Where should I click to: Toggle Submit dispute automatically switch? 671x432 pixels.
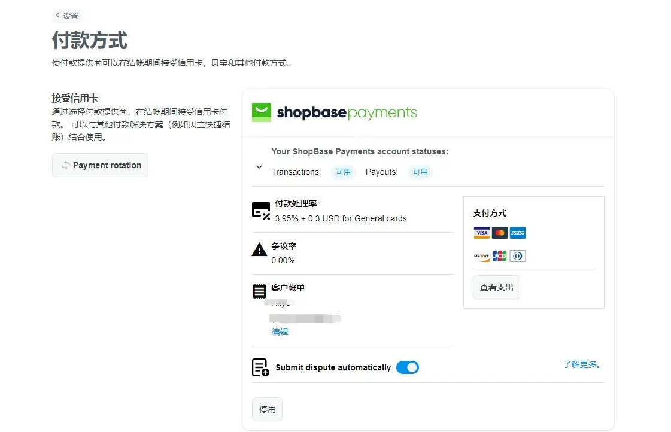pos(408,367)
